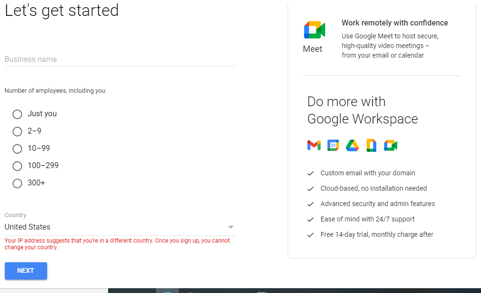Click the small Meet icon in Workspace row
Image resolution: width=481 pixels, height=293 pixels.
391,145
